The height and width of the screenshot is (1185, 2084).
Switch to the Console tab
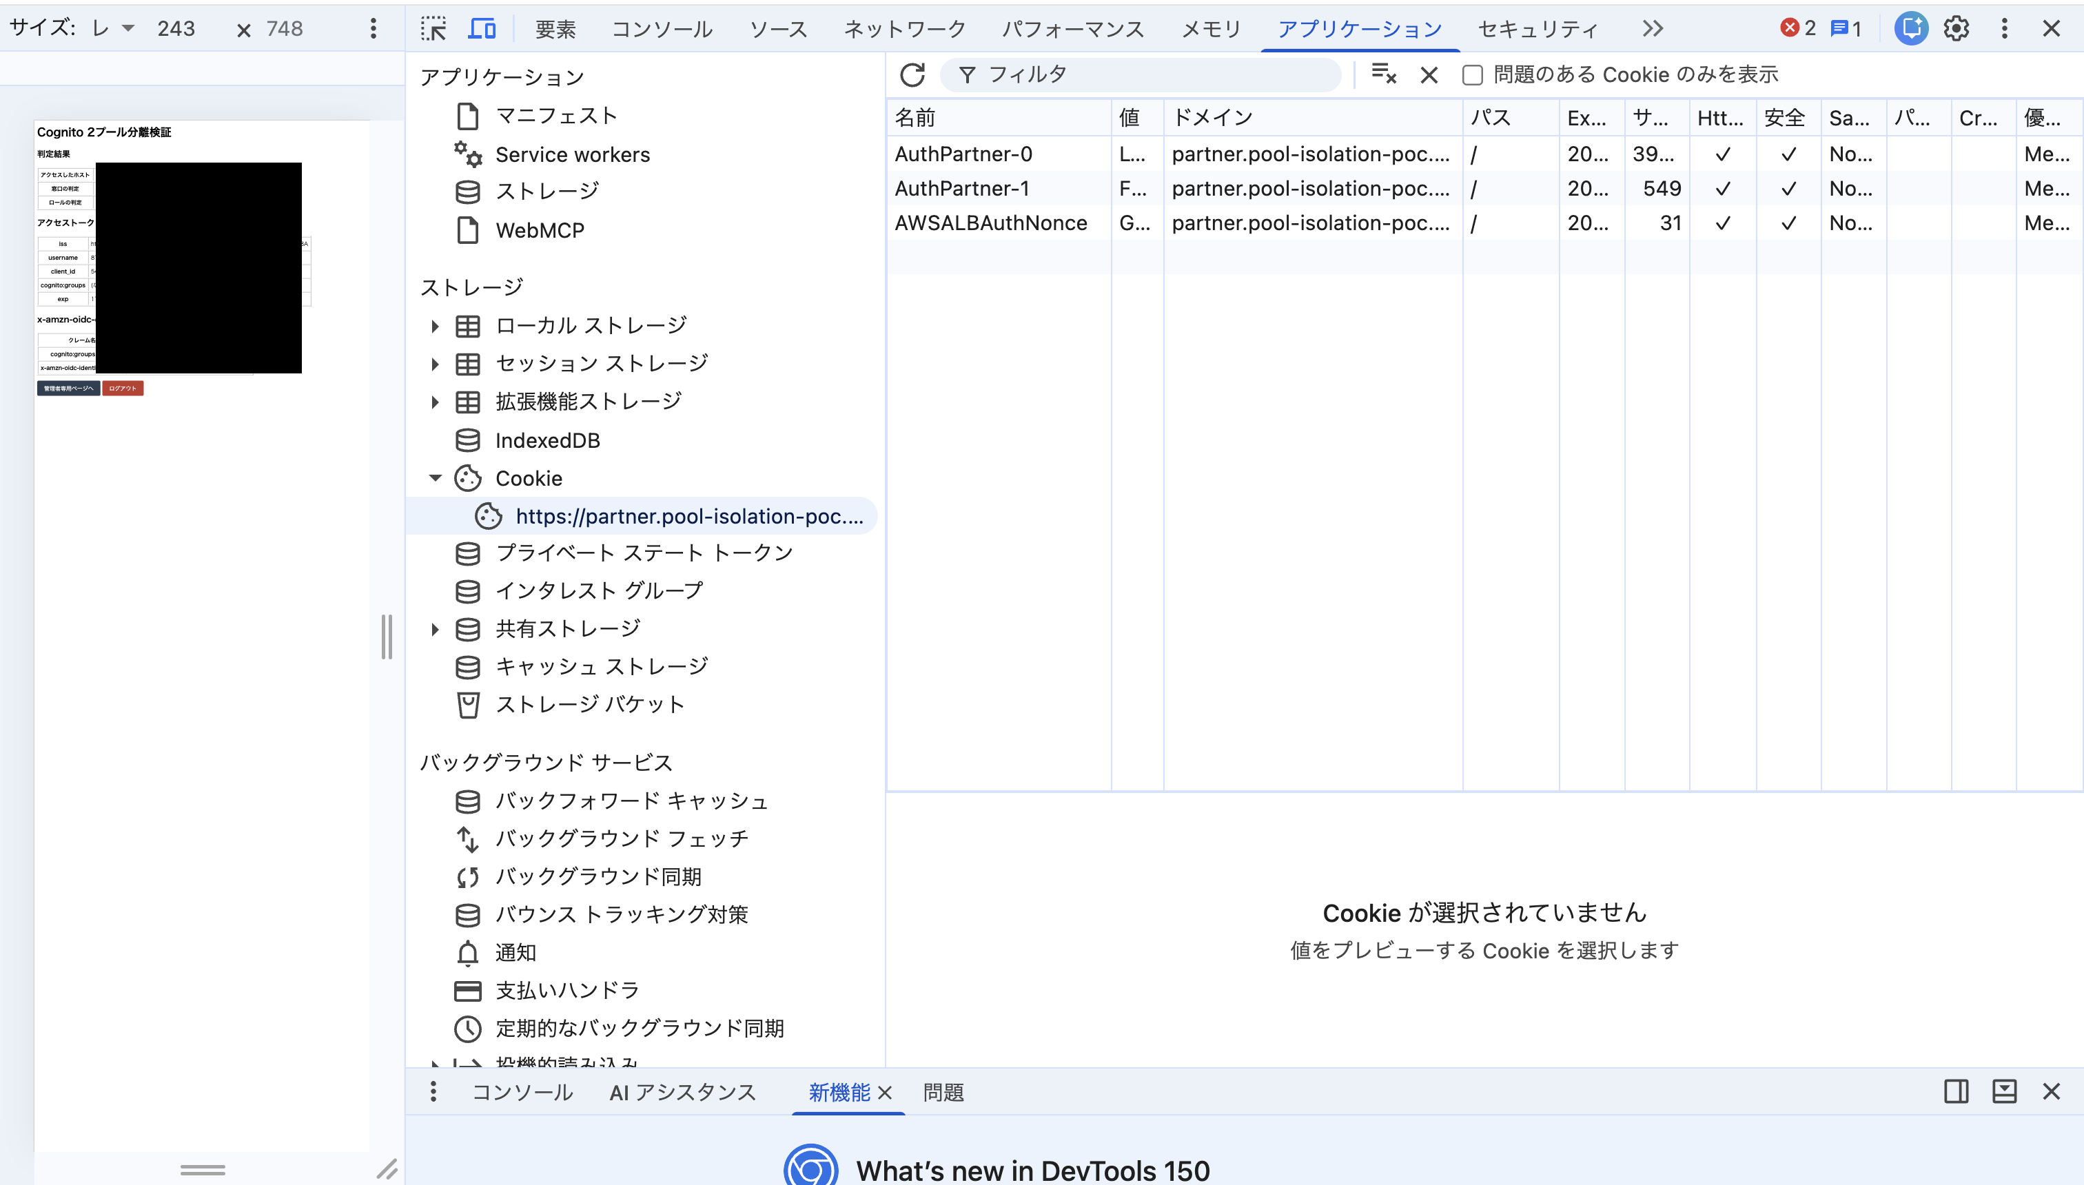click(x=662, y=30)
